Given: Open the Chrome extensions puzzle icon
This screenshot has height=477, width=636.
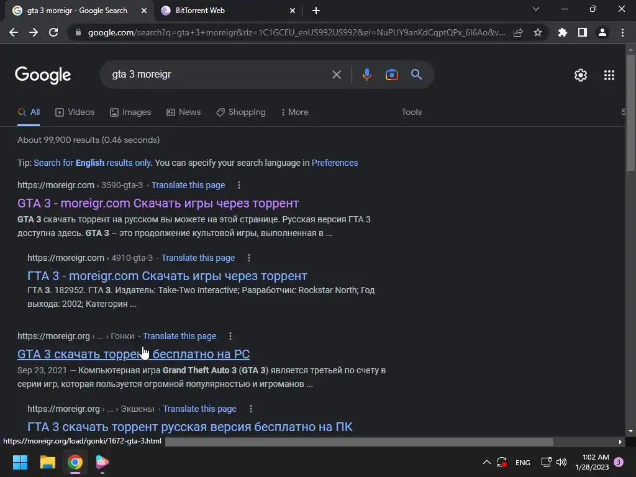Looking at the screenshot, I should (563, 32).
